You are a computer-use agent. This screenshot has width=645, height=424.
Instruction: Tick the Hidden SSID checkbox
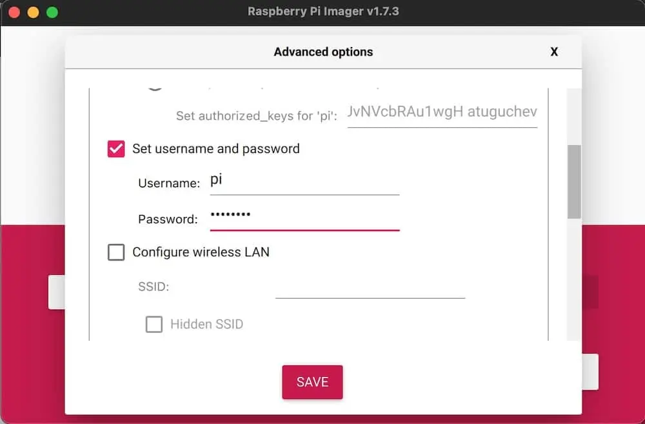click(154, 325)
